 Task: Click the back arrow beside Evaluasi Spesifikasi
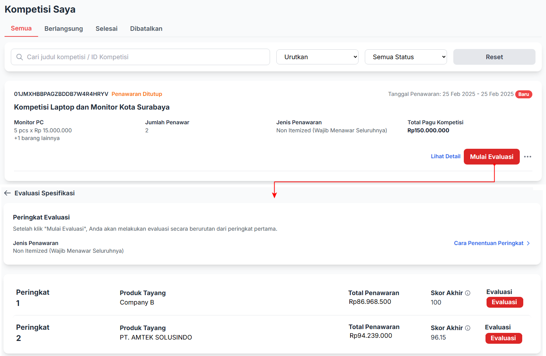click(7, 193)
